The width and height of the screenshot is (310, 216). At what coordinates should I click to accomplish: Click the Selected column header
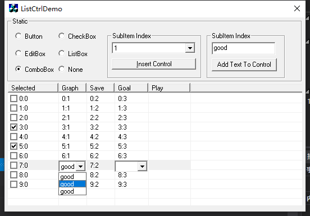pyautogui.click(x=33, y=88)
